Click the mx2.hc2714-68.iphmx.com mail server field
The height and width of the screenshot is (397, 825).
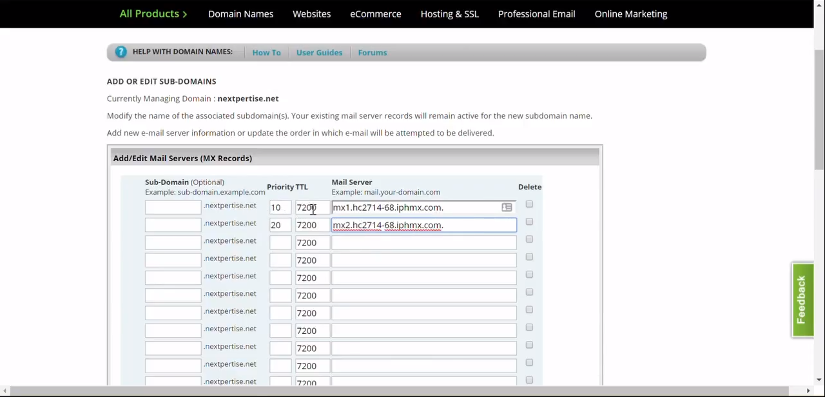click(423, 225)
